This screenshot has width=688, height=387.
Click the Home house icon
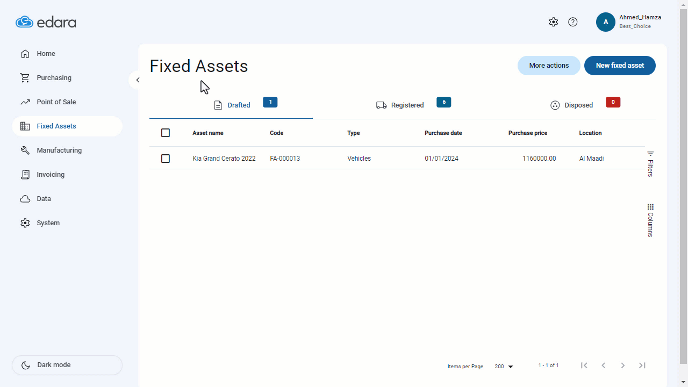(25, 54)
